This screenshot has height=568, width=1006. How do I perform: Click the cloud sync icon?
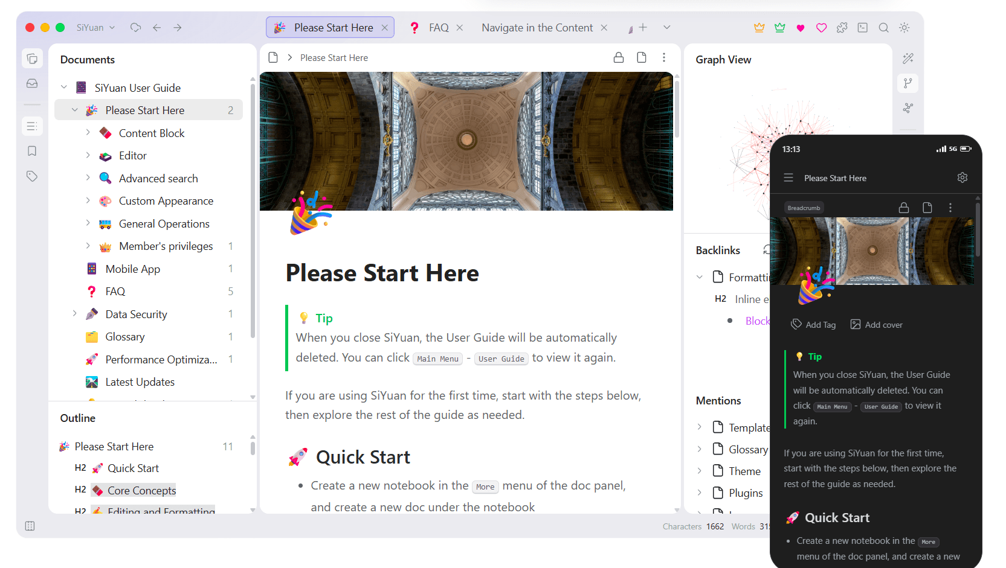pos(136,28)
